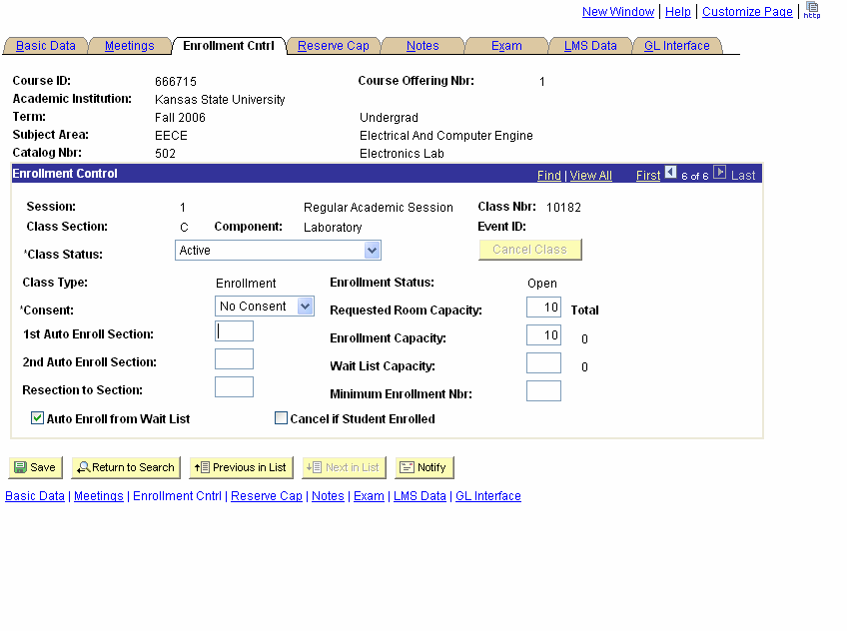The image size is (847, 631).
Task: Click the 2nd Auto Enroll Section field
Action: point(234,359)
